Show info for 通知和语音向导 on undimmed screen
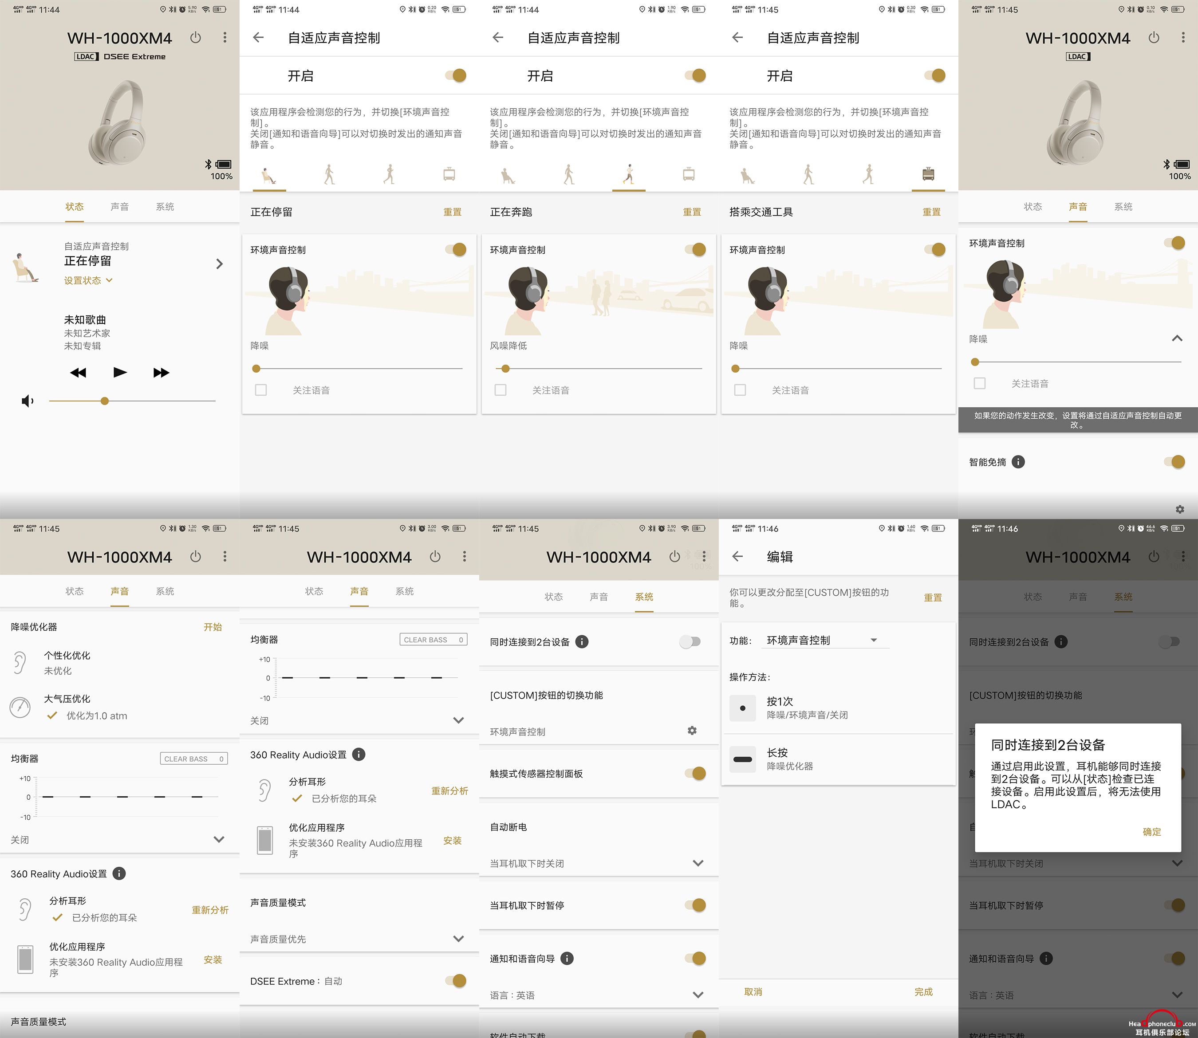 coord(567,958)
